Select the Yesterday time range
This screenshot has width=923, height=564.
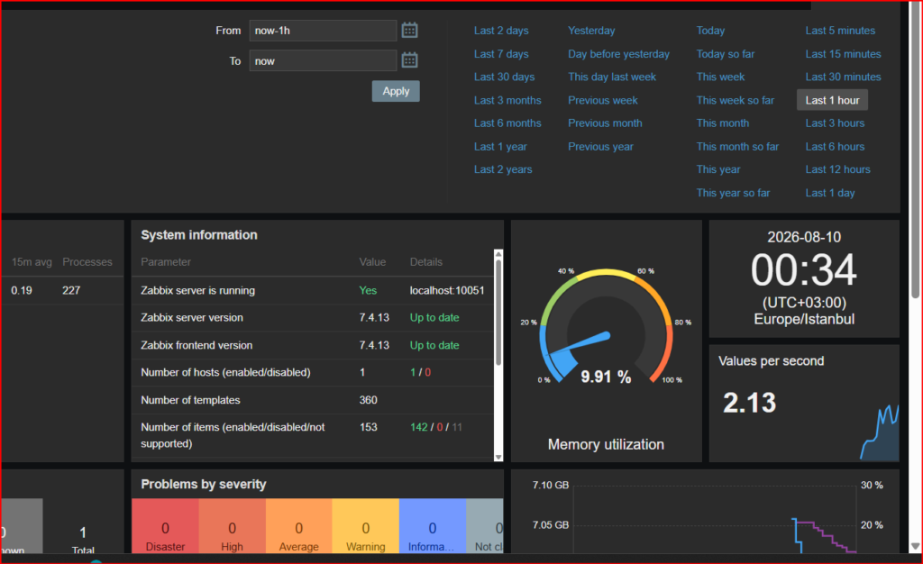pos(591,31)
